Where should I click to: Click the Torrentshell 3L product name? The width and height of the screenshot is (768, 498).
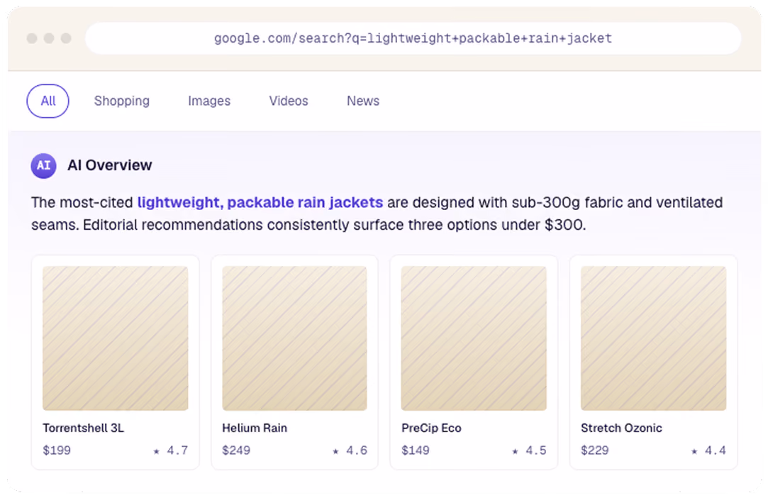pos(83,428)
